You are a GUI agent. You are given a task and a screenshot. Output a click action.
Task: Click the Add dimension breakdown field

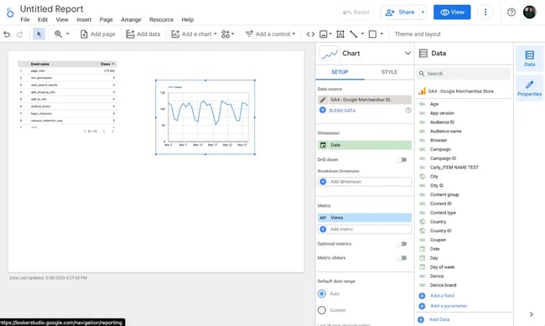click(x=365, y=182)
